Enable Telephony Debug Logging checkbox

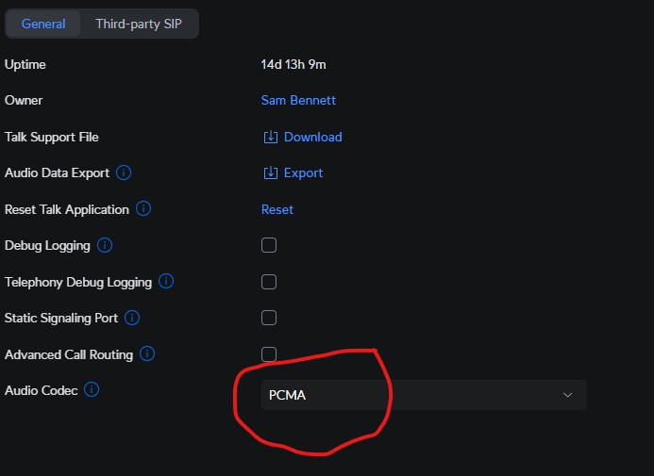[x=269, y=281]
